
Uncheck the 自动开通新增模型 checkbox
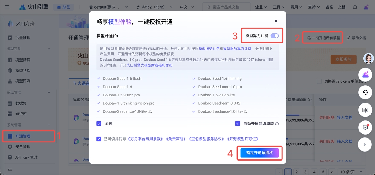pyautogui.click(x=237, y=124)
